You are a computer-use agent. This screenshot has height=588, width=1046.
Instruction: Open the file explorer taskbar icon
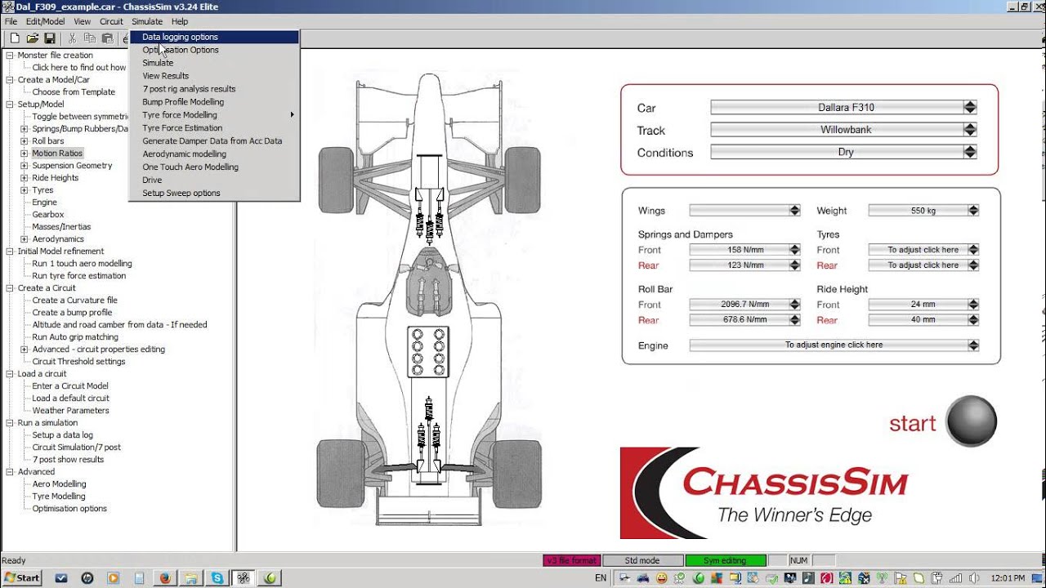click(191, 577)
